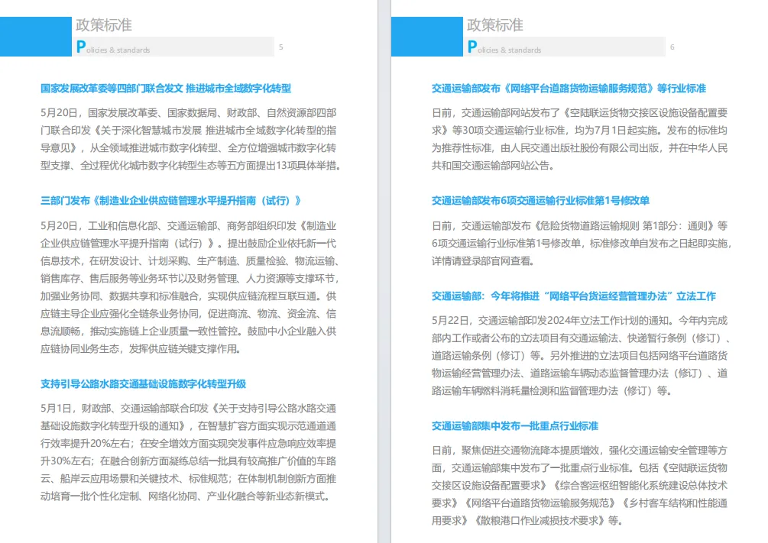The image size is (768, 543).
Task: Click heading 支持引导公路水路交通基础设施数字化转型升级
Action: click(x=143, y=384)
